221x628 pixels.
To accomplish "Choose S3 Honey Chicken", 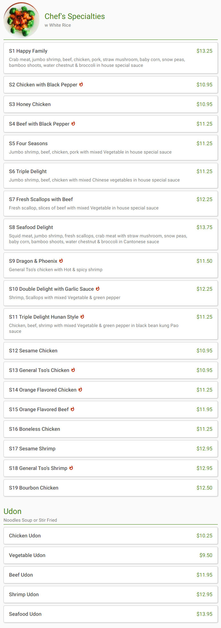I will click(x=111, y=104).
